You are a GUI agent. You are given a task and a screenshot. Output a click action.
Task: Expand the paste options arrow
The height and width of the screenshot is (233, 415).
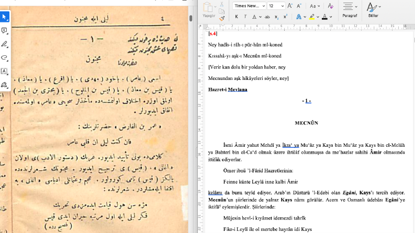215,7
